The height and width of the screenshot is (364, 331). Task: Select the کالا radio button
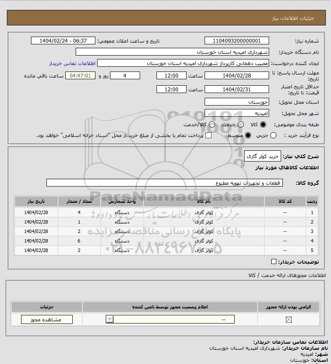tap(263, 124)
